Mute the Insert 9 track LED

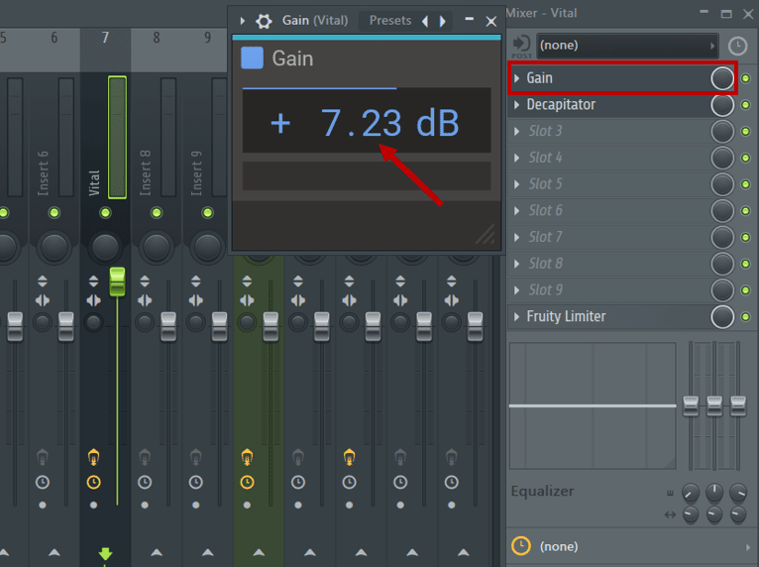208,212
